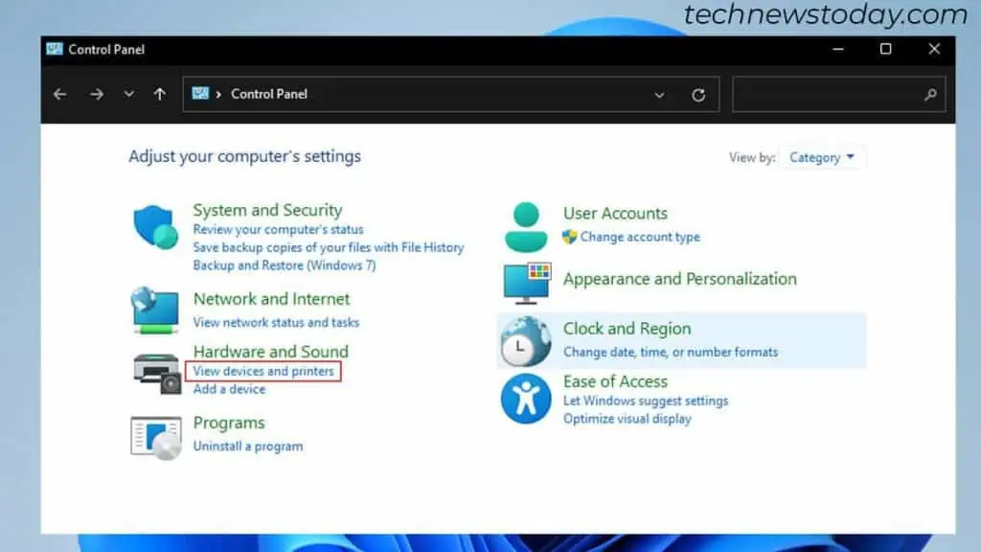The width and height of the screenshot is (981, 552).
Task: Click the User Accounts person icon
Action: pos(526,227)
